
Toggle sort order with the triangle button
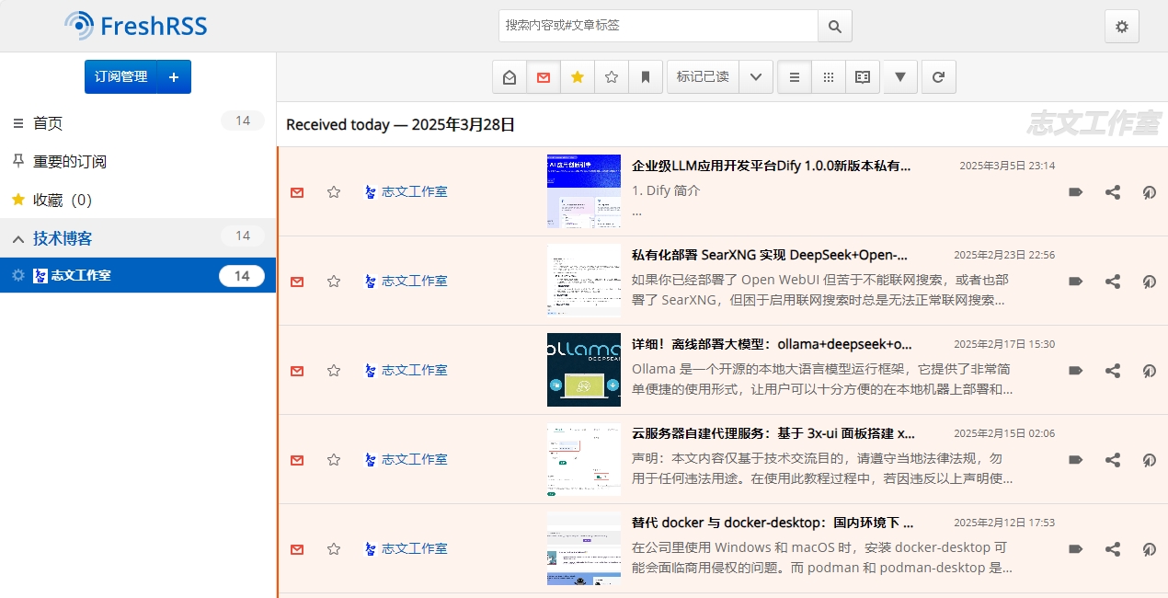coord(900,77)
